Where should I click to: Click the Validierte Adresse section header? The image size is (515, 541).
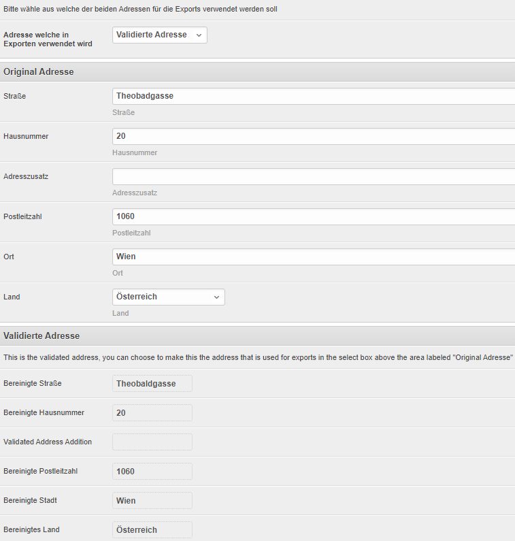pos(257,335)
